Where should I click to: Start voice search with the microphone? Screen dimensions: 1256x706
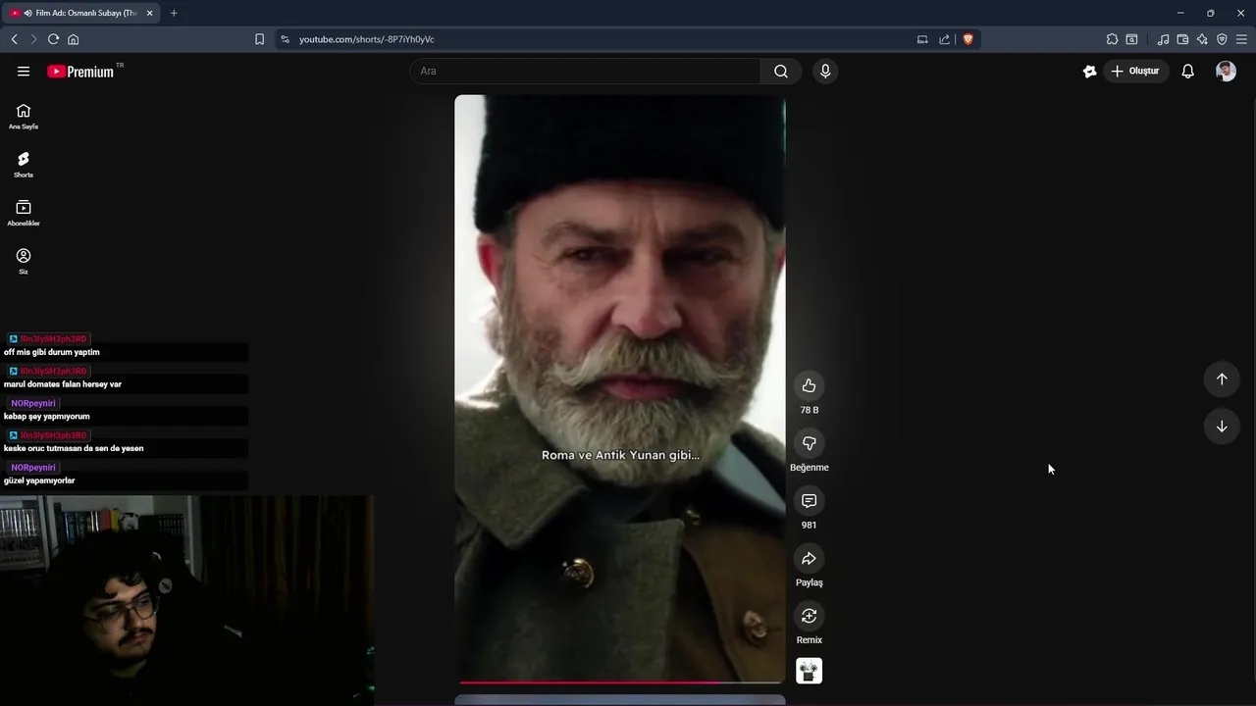click(x=825, y=71)
